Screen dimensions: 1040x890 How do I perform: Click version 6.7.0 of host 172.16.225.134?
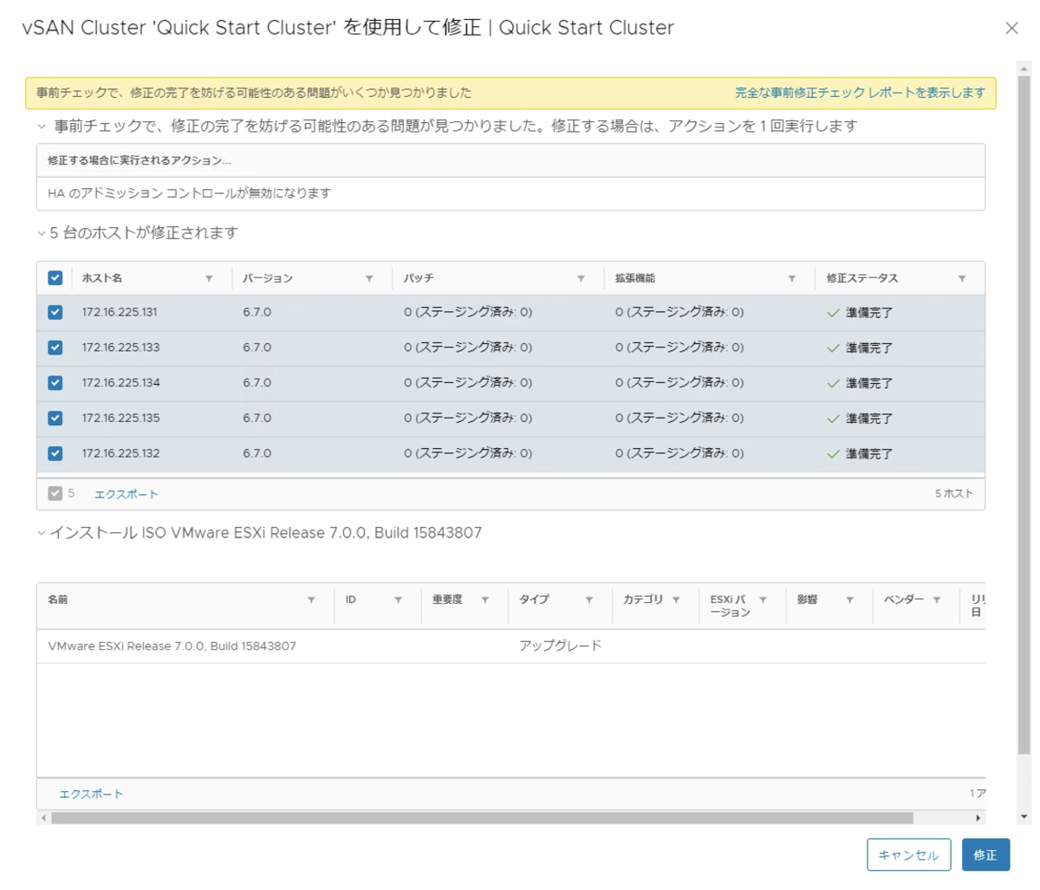pyautogui.click(x=257, y=383)
